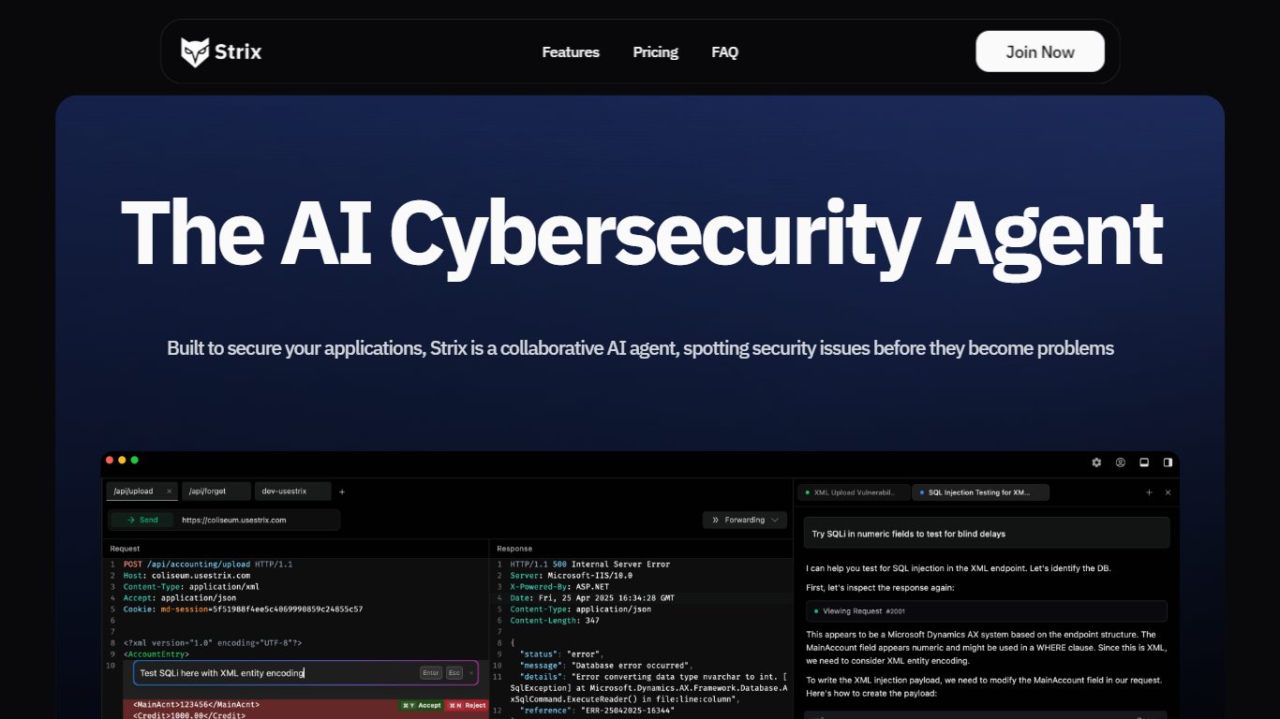Select the SQL Injection Testing chat tab
This screenshot has width=1280, height=719.
[980, 492]
